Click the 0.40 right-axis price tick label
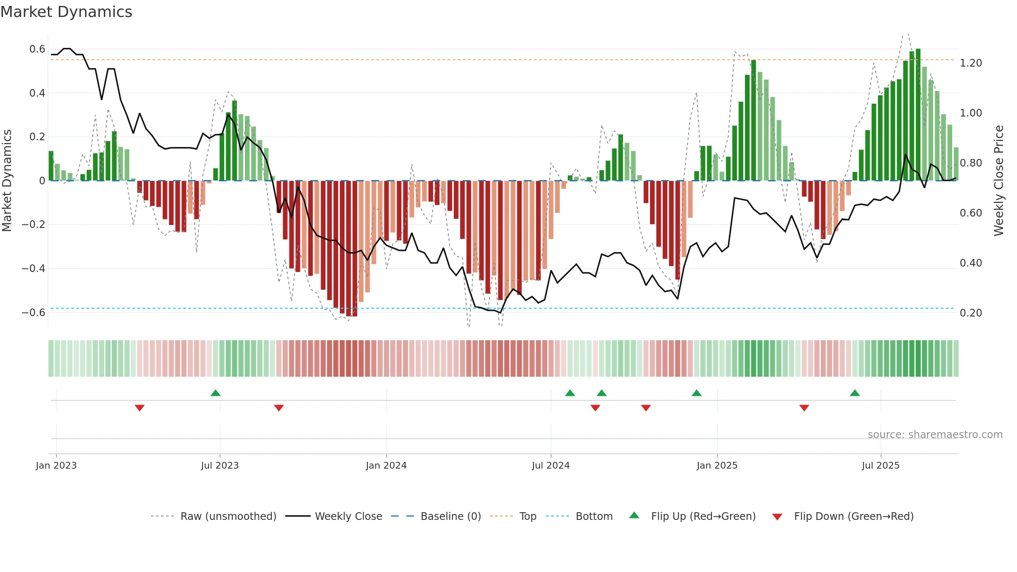 pos(971,263)
